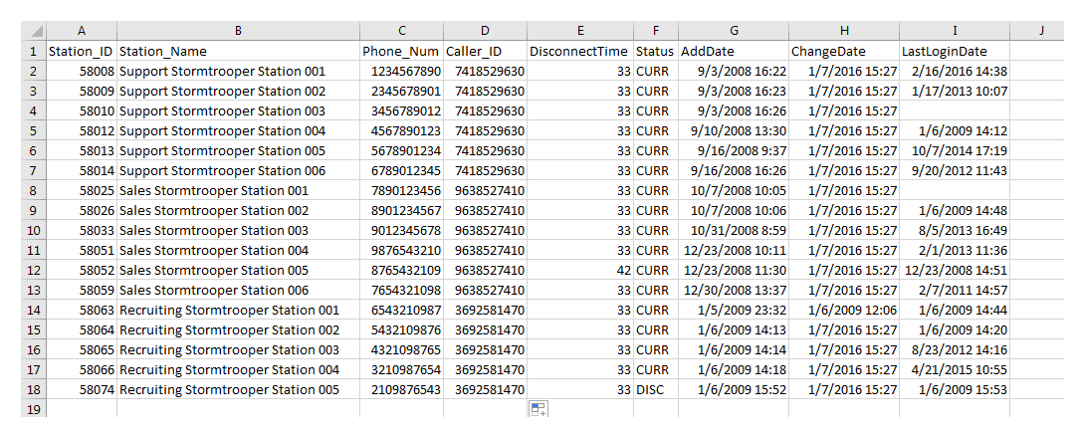Select Station_ID 58033 cell
Viewport: 1079px width, 434px height.
coord(82,230)
